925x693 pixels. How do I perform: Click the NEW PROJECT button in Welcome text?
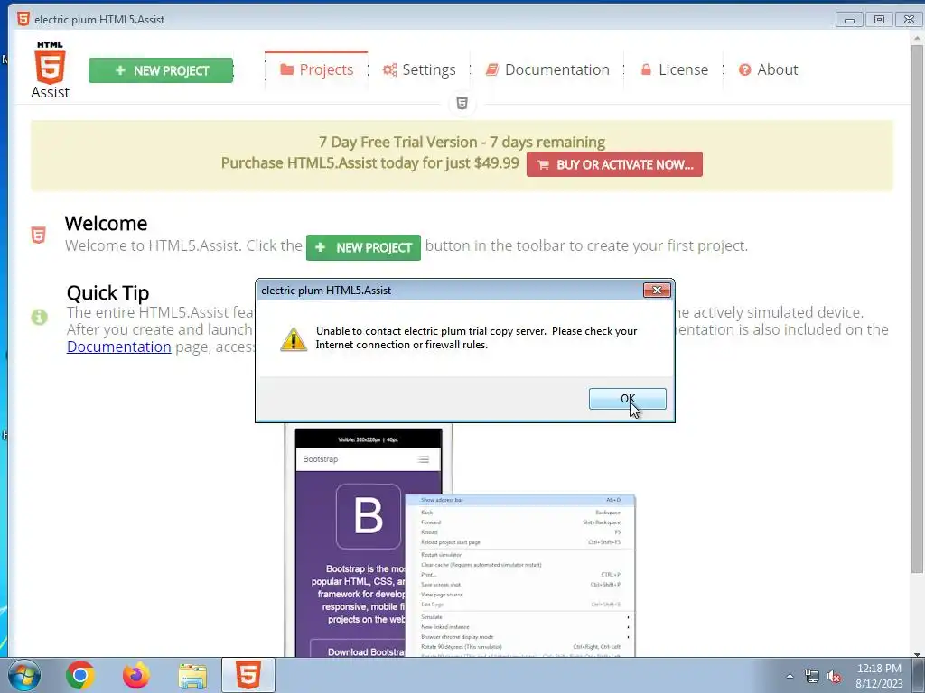pos(363,247)
